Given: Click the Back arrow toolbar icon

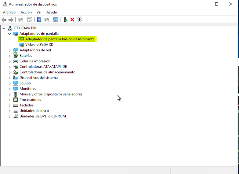Looking at the screenshot, I should 4,20.
